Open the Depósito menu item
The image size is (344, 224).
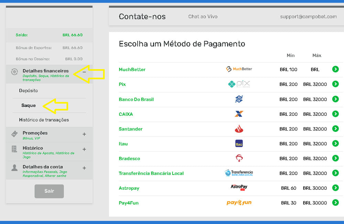tap(28, 90)
